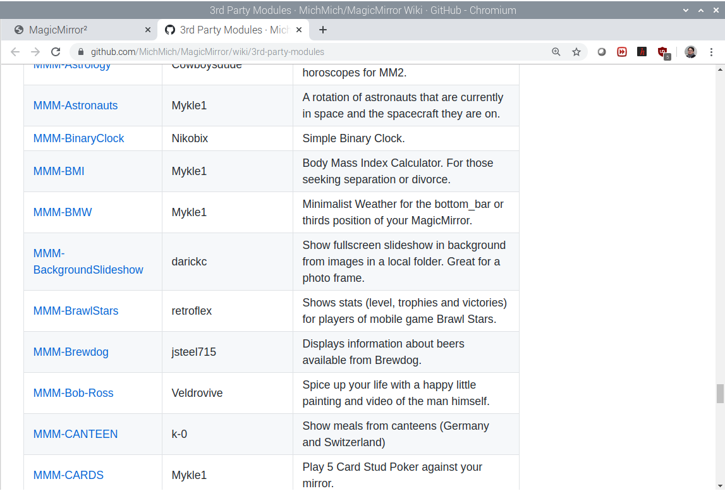
Task: Click the Brewdog beers description
Action: click(383, 352)
